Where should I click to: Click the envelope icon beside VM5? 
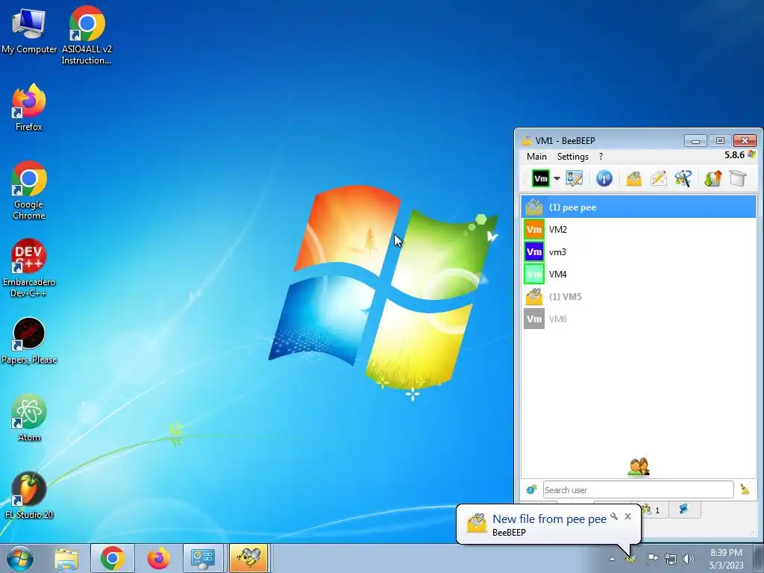pyautogui.click(x=534, y=297)
